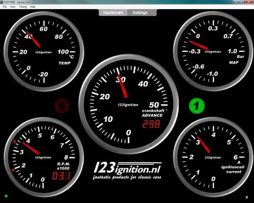This screenshot has width=254, height=203.
Task: Click the 123ignition.nl logo
Action: coord(127,170)
